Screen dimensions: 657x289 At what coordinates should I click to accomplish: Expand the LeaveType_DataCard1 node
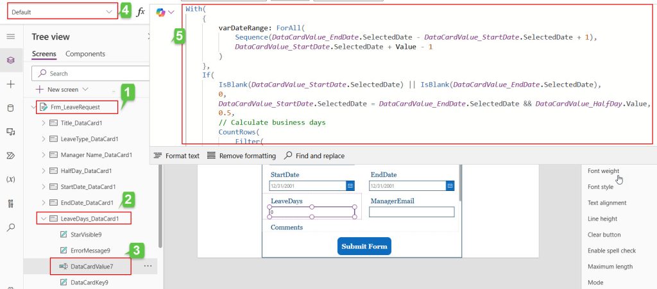tap(44, 139)
